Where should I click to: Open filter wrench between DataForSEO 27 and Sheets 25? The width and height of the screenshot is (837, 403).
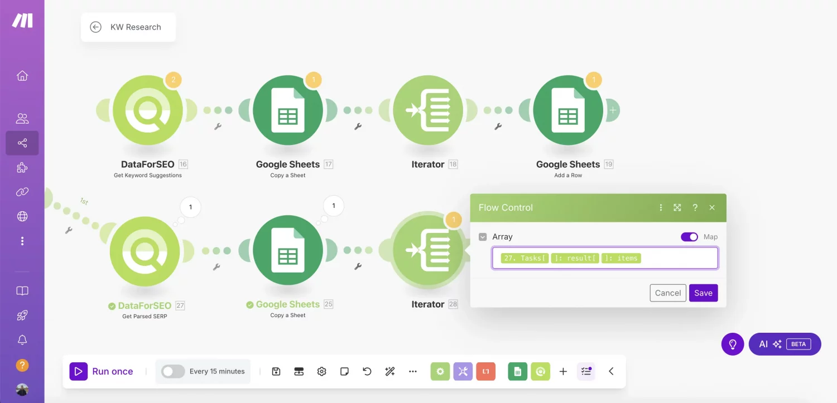[x=217, y=267]
